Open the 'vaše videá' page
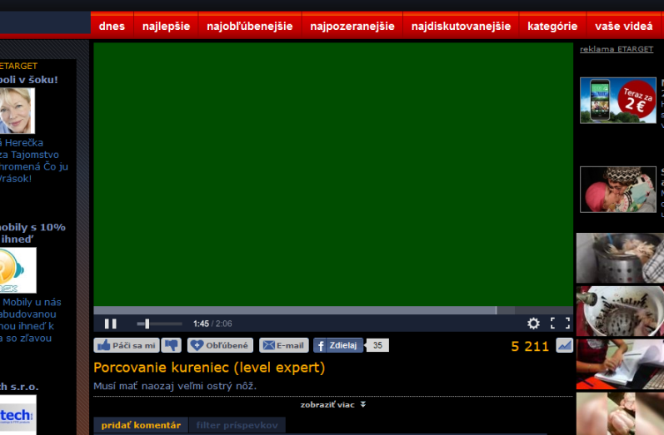Screen dimensions: 664x435 click(x=624, y=26)
